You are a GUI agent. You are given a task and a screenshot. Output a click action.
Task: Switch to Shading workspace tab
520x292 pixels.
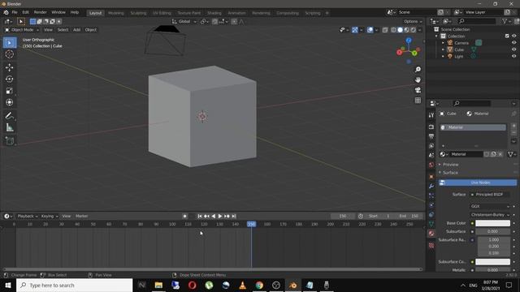pos(214,13)
